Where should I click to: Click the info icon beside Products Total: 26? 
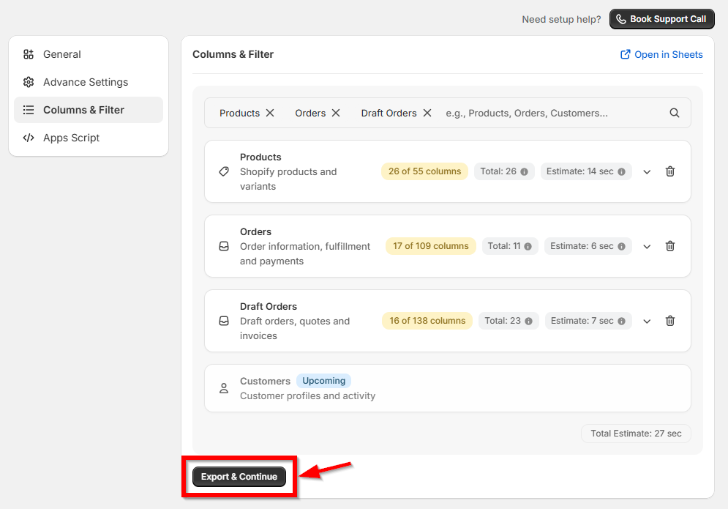[x=524, y=172]
